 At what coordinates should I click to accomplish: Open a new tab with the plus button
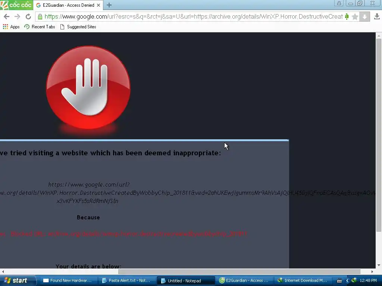[x=109, y=5]
